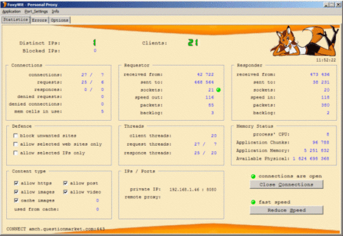Click the Responder backlog value 2
This screenshot has height=236, width=343.
coord(328,113)
